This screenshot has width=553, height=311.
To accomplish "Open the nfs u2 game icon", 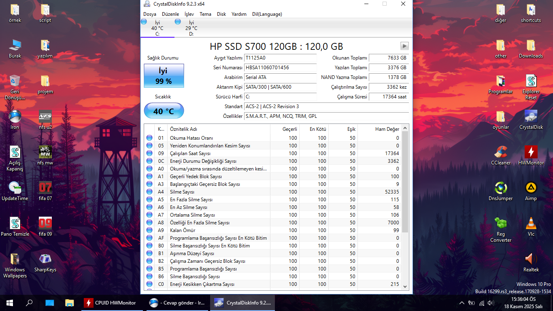I will click(45, 120).
